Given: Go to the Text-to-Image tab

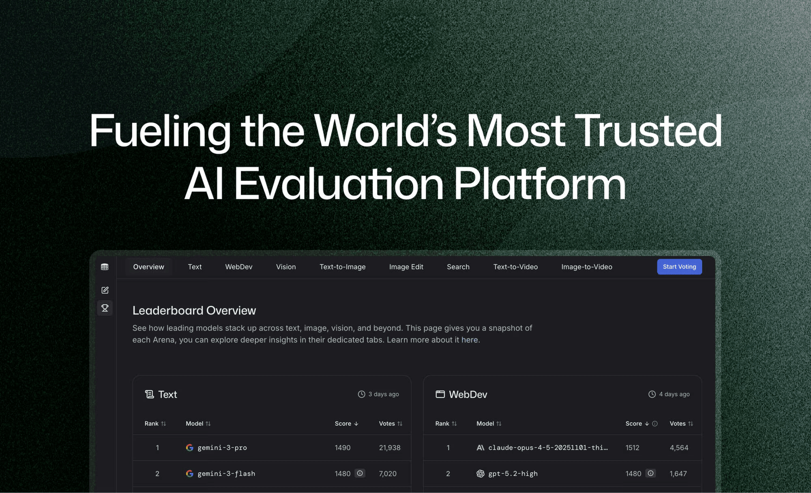Looking at the screenshot, I should pyautogui.click(x=343, y=267).
